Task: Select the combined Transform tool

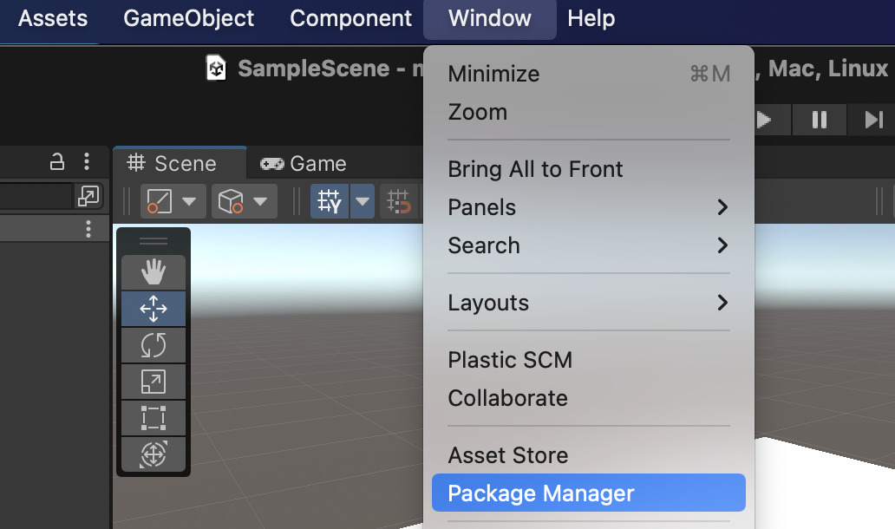Action: click(153, 453)
